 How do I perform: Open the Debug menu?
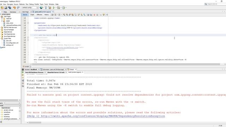pos(31,4)
